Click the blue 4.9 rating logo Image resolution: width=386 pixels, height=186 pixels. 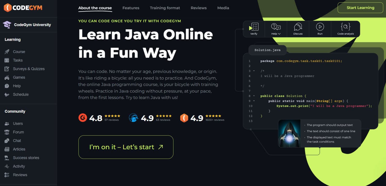click(133, 118)
